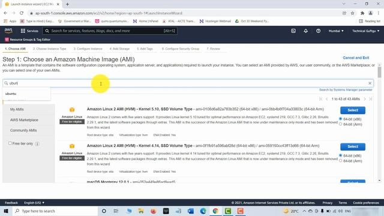Go back in the browser

[5, 13]
